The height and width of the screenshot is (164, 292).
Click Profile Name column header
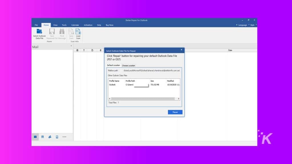114,81
